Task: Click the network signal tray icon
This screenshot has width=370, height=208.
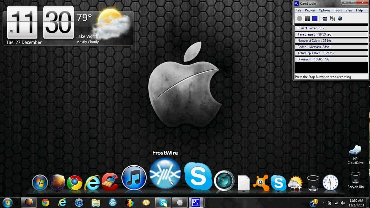Action: pyautogui.click(x=336, y=203)
